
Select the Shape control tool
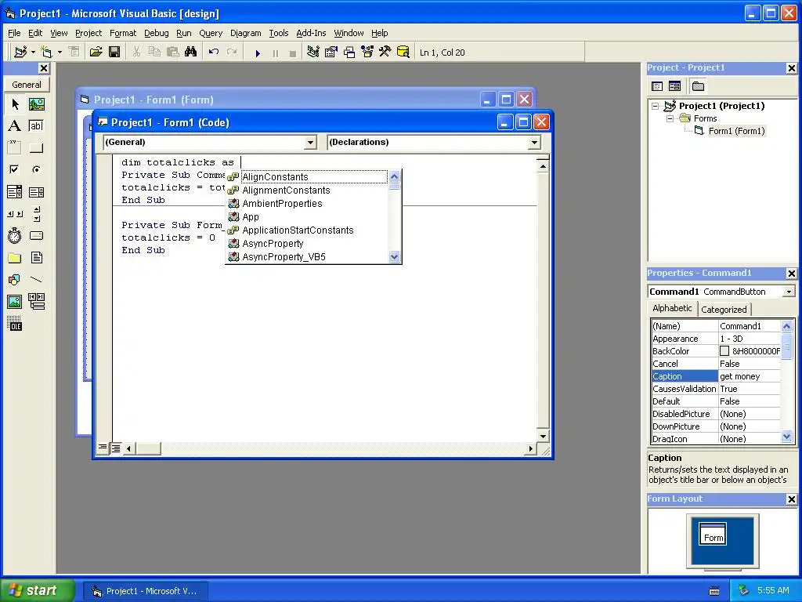15,280
